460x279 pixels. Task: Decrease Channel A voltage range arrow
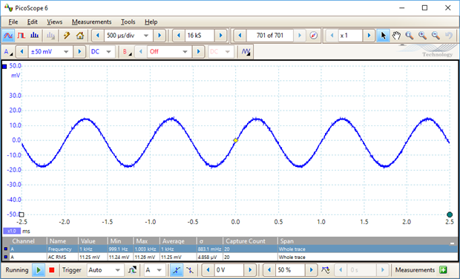pyautogui.click(x=22, y=52)
